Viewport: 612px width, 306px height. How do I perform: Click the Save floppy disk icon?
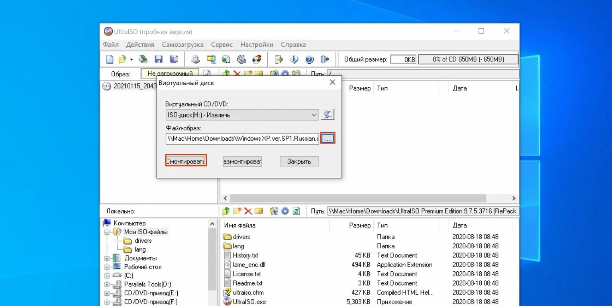tap(159, 59)
